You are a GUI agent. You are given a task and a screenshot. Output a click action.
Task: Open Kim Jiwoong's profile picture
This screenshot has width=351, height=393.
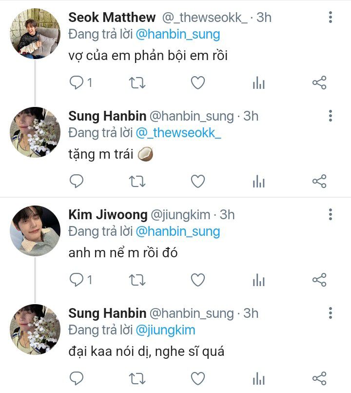35,230
